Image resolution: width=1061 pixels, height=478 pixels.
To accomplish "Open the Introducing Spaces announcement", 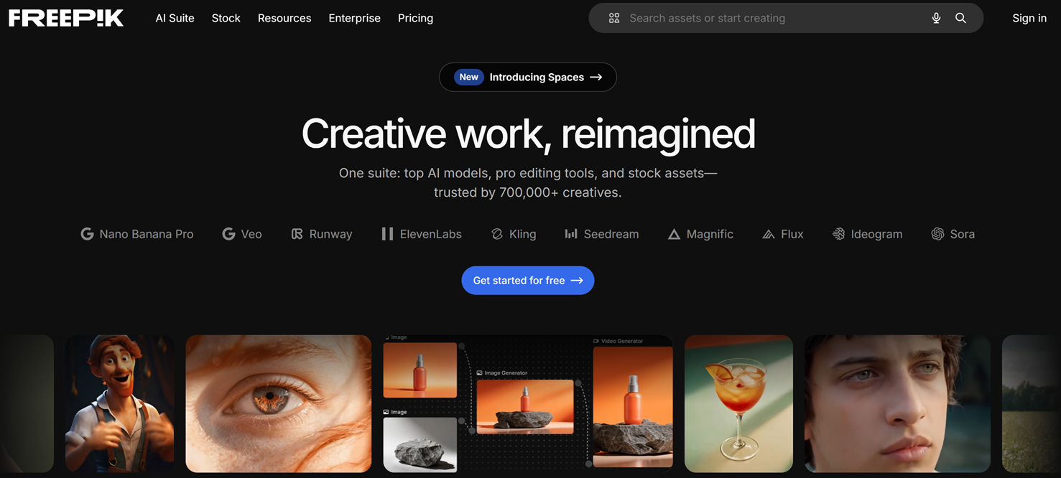I will [527, 77].
